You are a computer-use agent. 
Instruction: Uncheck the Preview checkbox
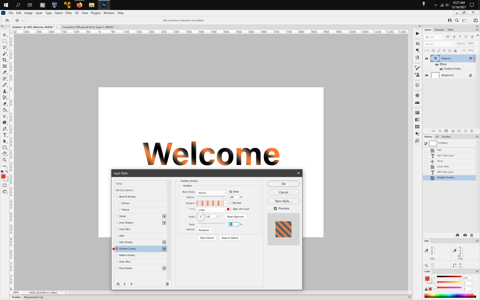click(x=275, y=208)
